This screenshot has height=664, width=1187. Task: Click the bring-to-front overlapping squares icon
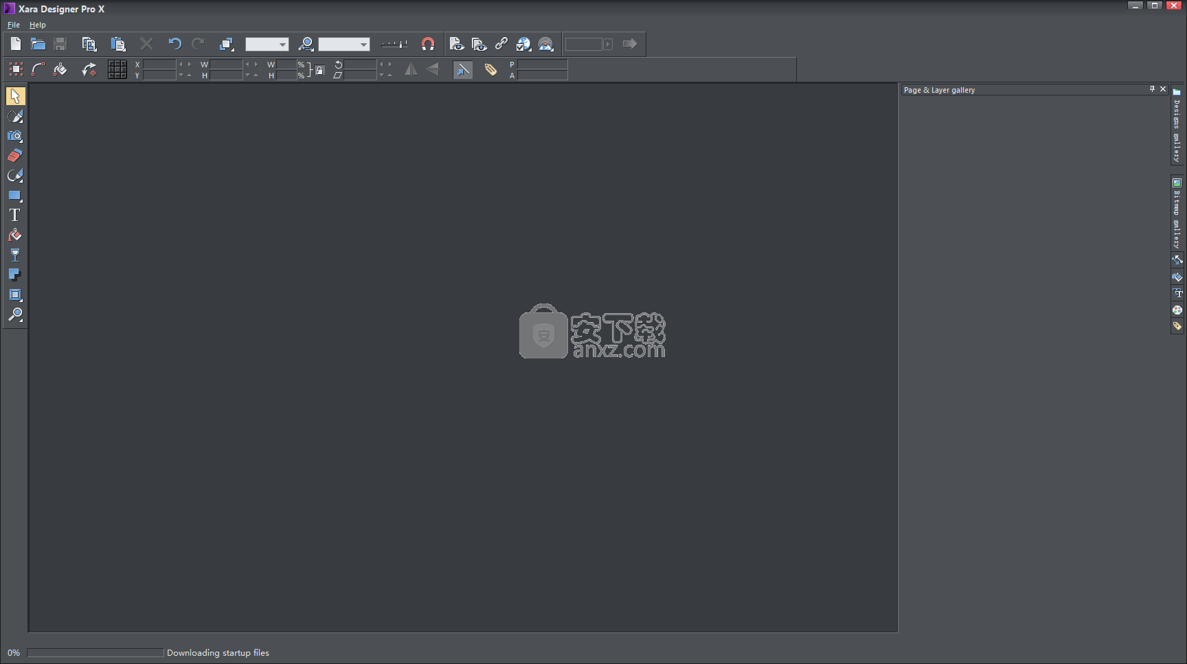point(226,44)
